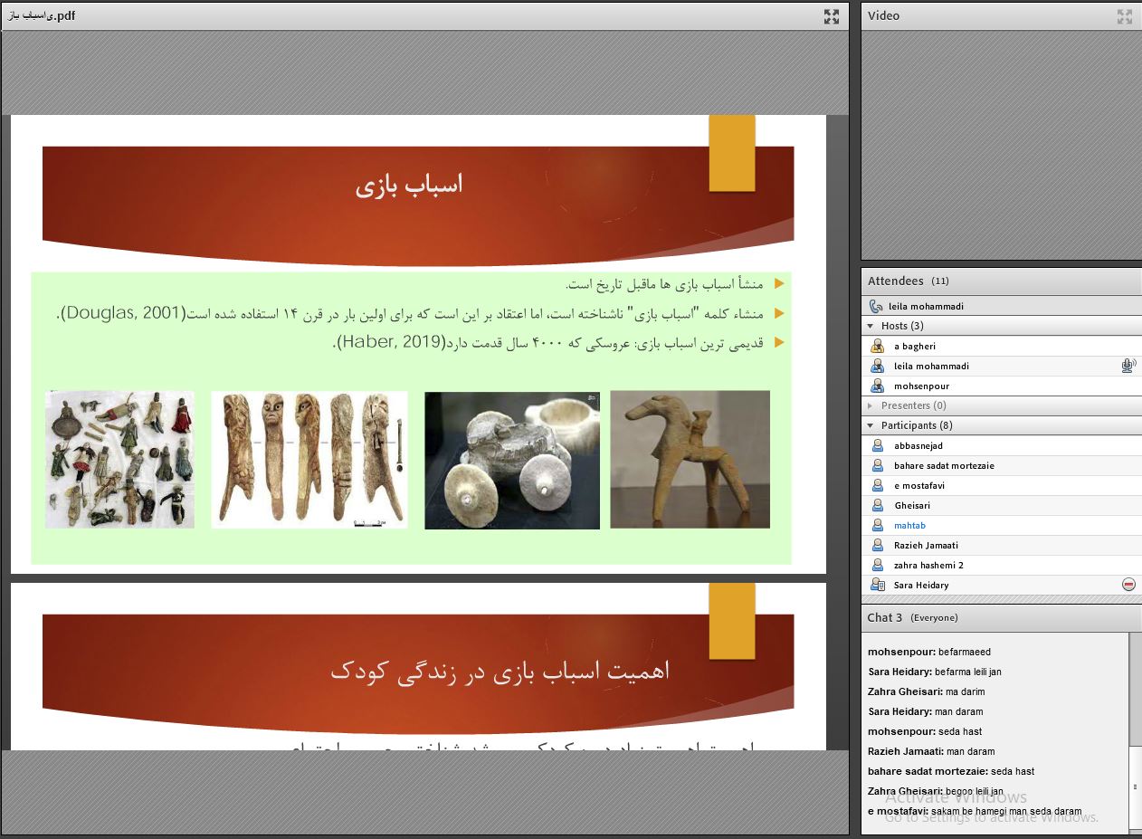Screen dimensions: 1142x839
Task: Click the Chat 3 (Everyone) pod title
Action: pyautogui.click(x=912, y=618)
